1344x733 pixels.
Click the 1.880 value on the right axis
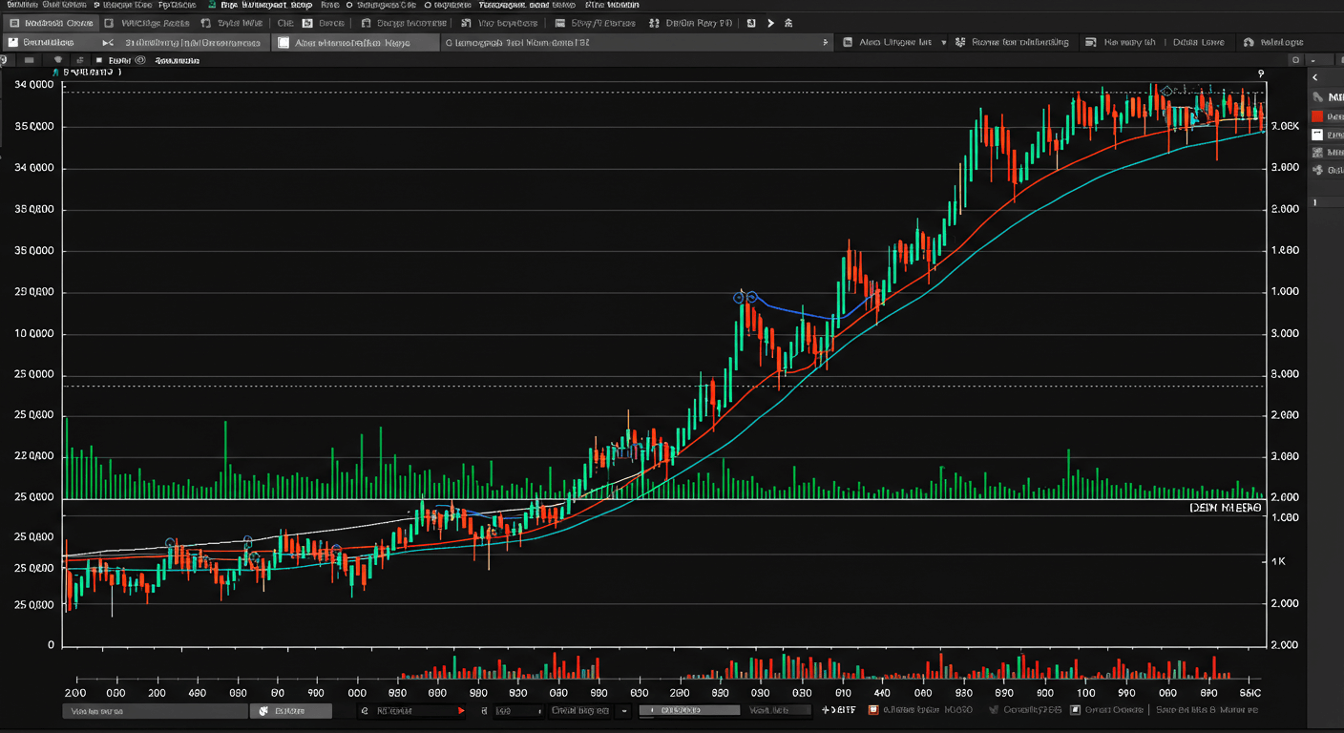click(x=1286, y=251)
